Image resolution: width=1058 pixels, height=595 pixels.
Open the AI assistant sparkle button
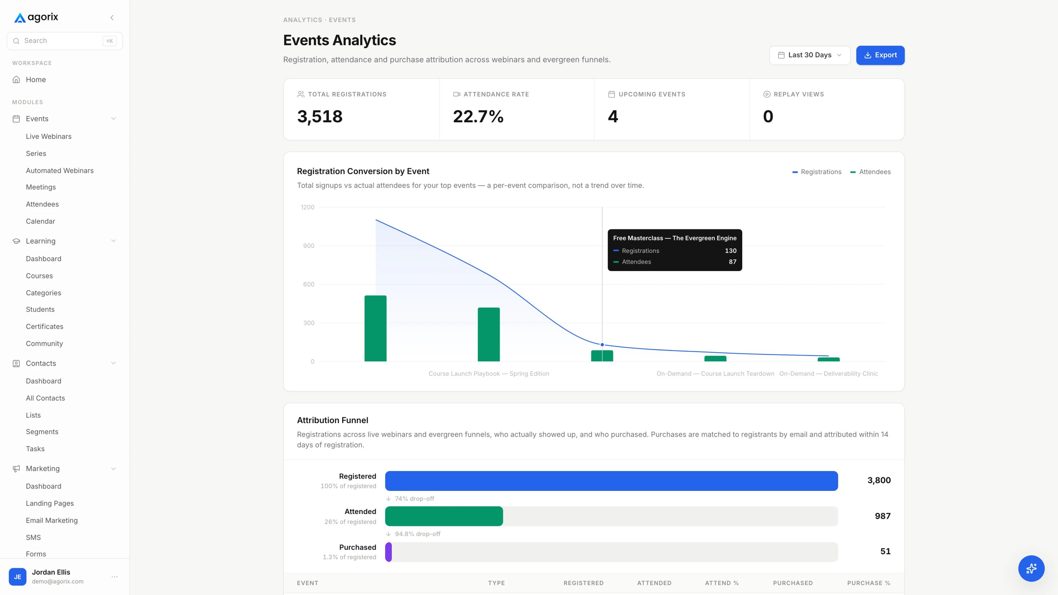click(1031, 568)
